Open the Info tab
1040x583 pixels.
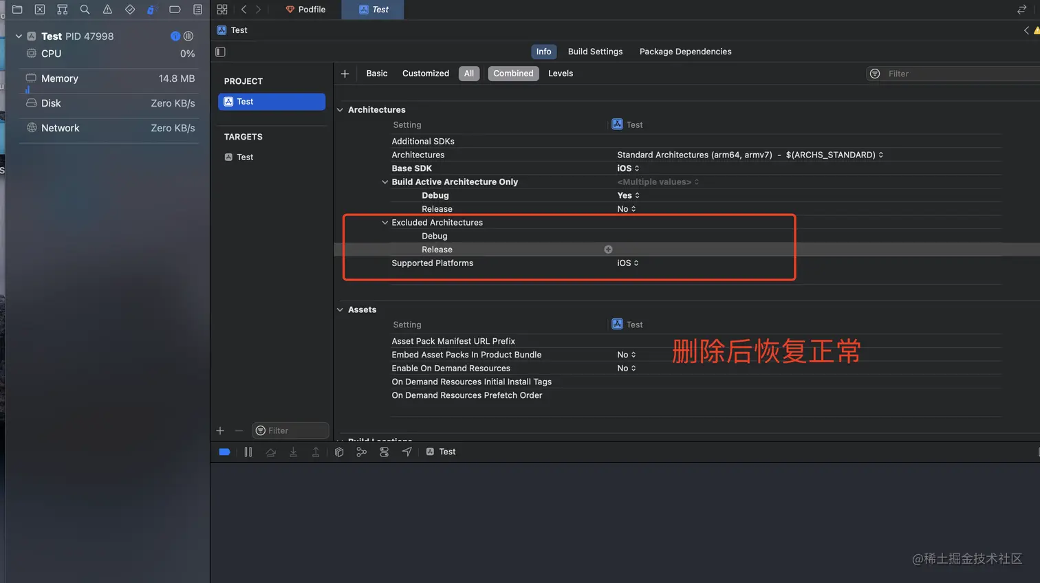coord(543,52)
